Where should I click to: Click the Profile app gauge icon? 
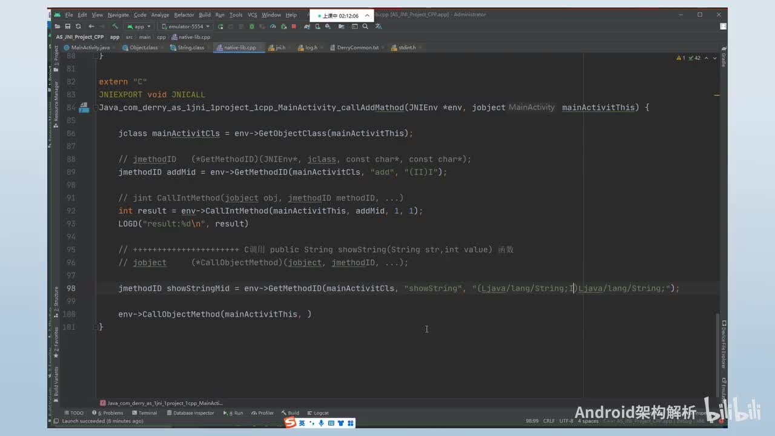pyautogui.click(x=272, y=27)
